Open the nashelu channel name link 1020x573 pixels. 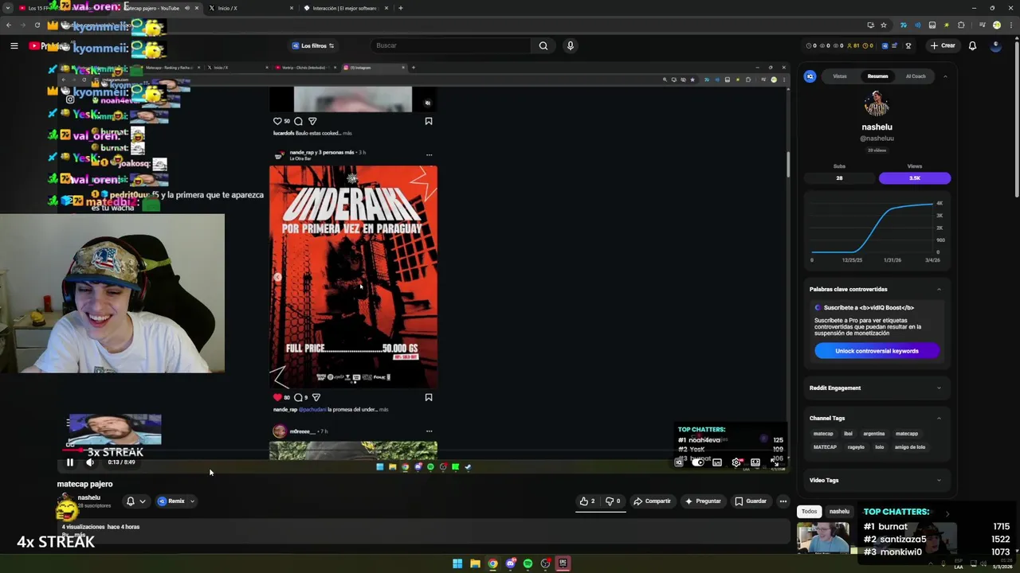pyautogui.click(x=89, y=497)
